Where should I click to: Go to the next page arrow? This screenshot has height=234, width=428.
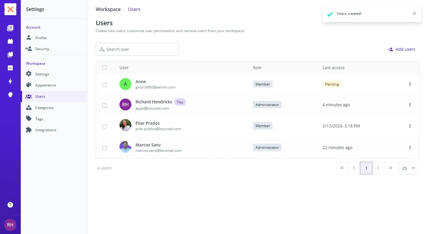pos(378,168)
